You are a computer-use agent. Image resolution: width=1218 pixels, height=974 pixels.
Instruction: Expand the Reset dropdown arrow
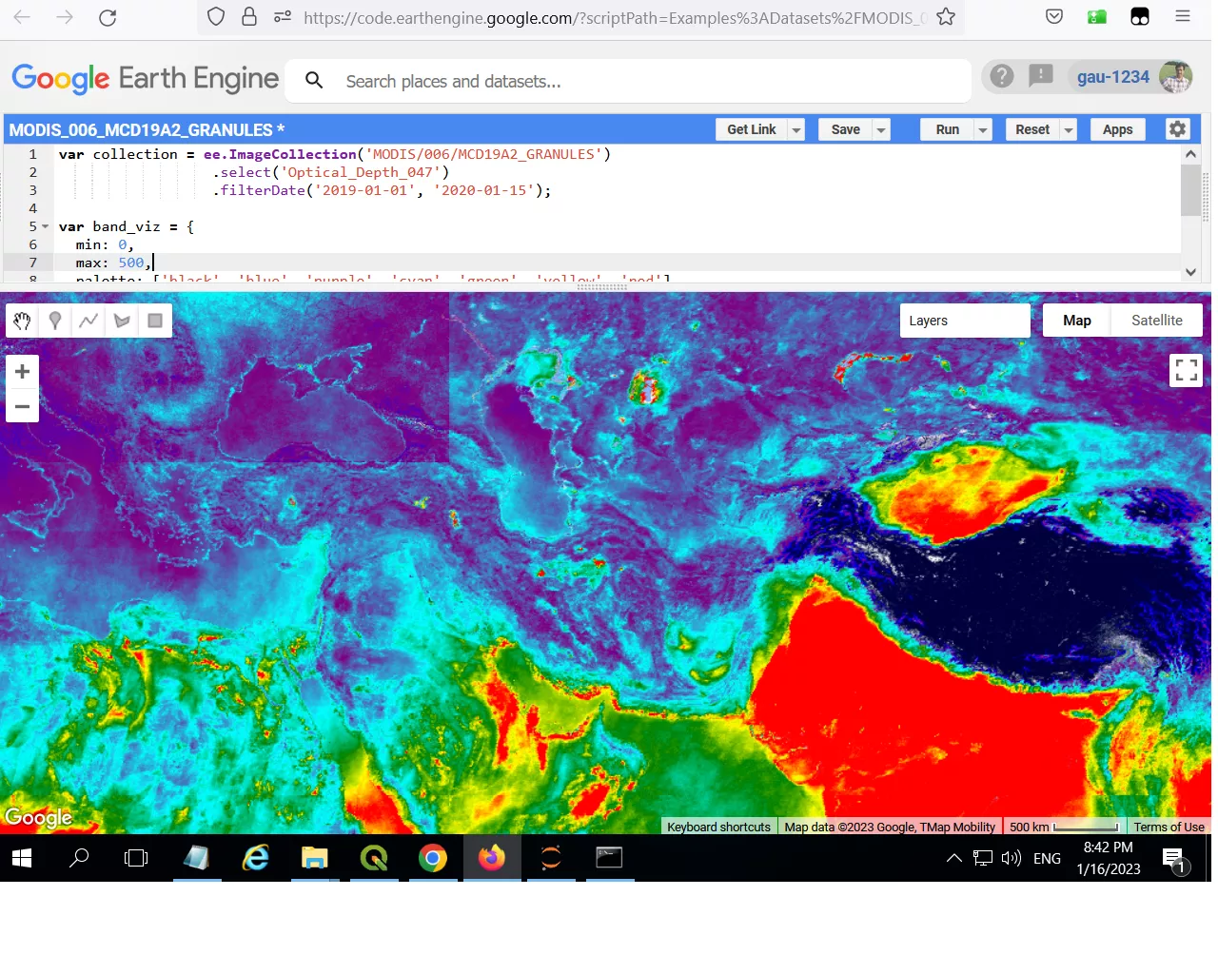[1069, 130]
